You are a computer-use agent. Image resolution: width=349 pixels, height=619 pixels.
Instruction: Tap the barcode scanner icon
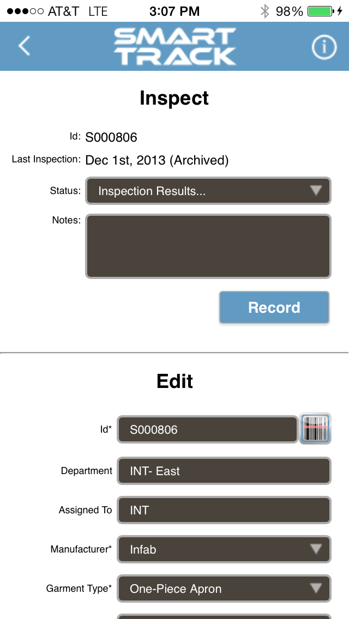pos(315,429)
